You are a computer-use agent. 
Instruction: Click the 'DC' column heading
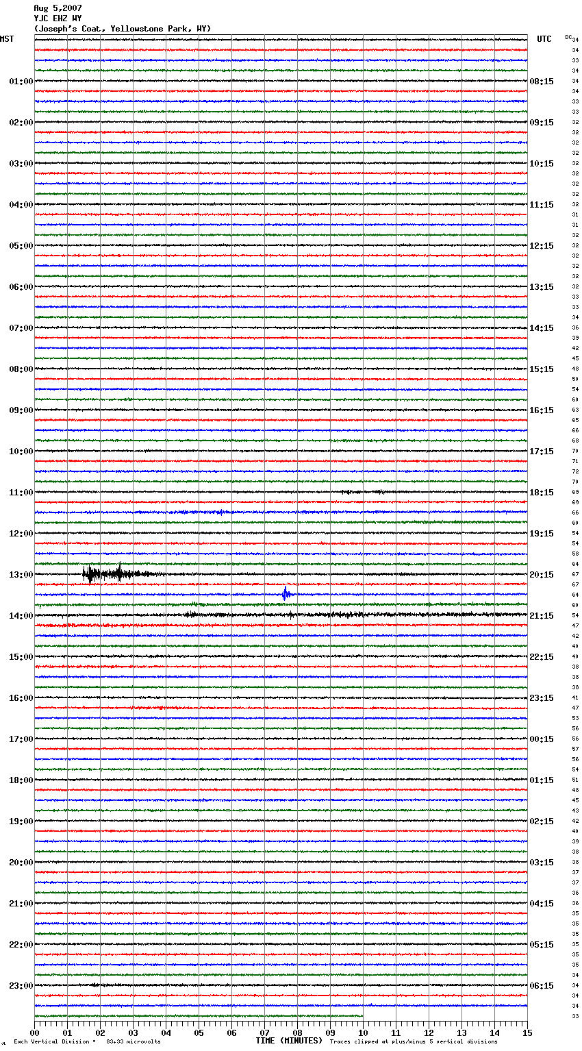click(568, 37)
